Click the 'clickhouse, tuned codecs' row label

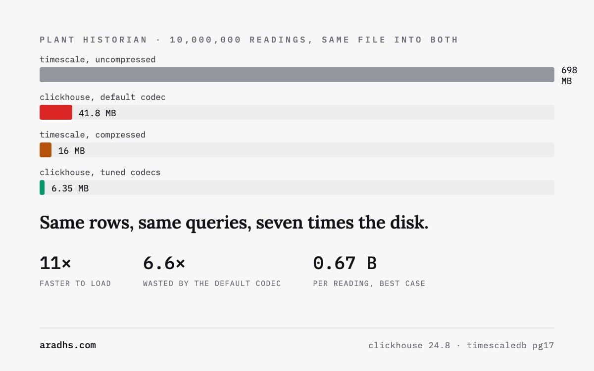(100, 172)
